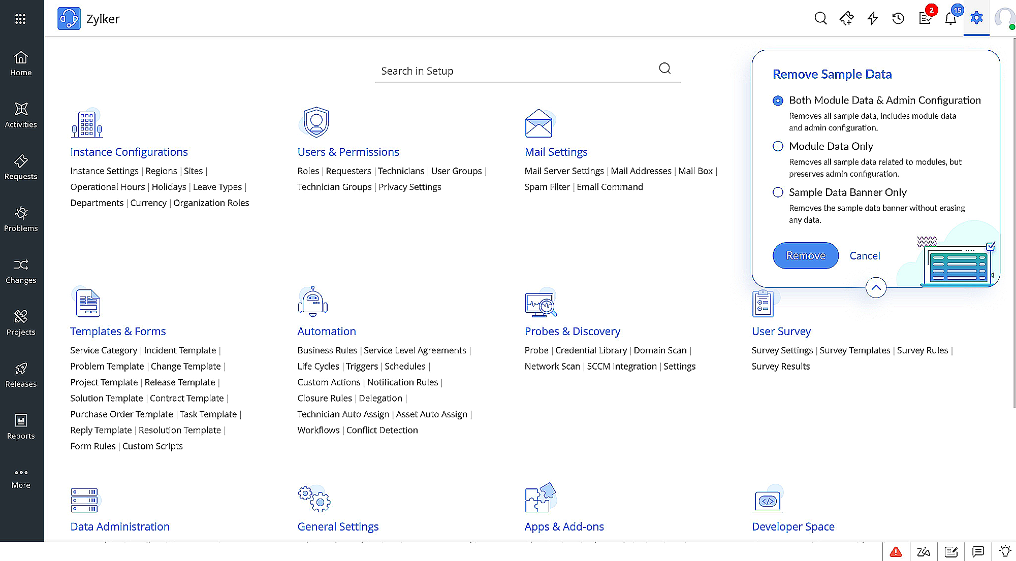The height and width of the screenshot is (561, 1016).
Task: Expand the More sidebar menu
Action: coord(21,478)
